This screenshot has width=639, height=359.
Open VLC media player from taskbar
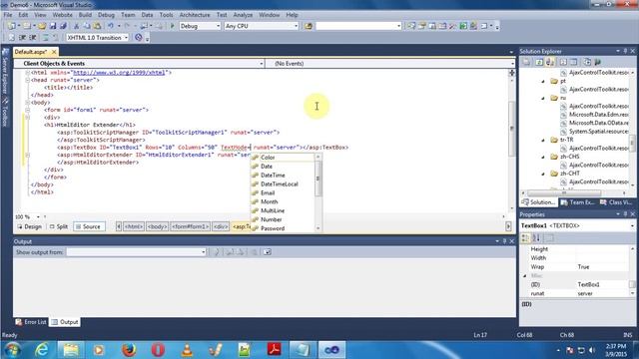(x=187, y=349)
